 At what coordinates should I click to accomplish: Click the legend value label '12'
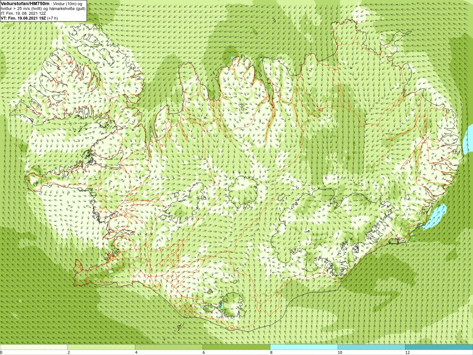pyautogui.click(x=407, y=352)
